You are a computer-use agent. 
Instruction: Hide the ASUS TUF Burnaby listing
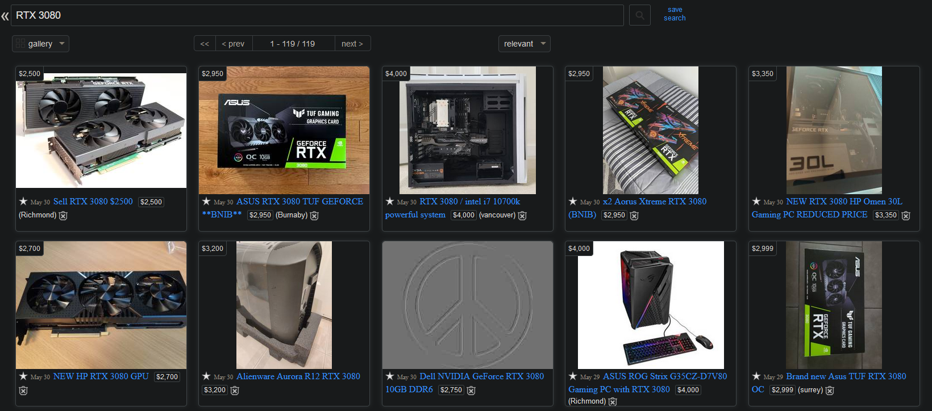coord(314,216)
